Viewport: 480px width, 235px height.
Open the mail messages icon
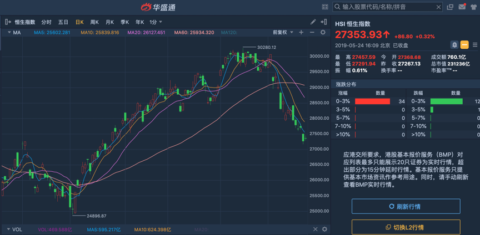point(462,7)
